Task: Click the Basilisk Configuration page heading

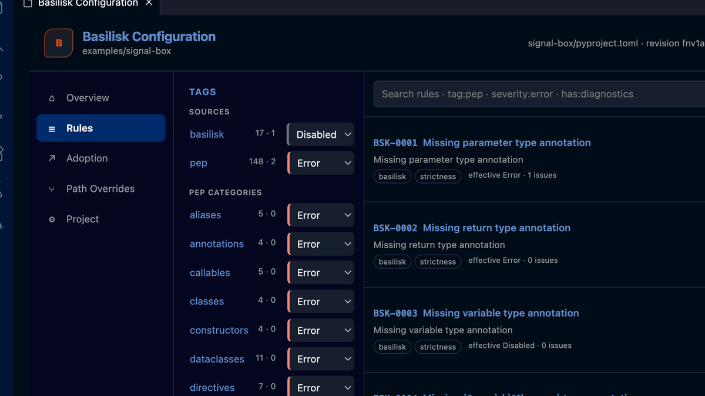Action: click(x=149, y=36)
